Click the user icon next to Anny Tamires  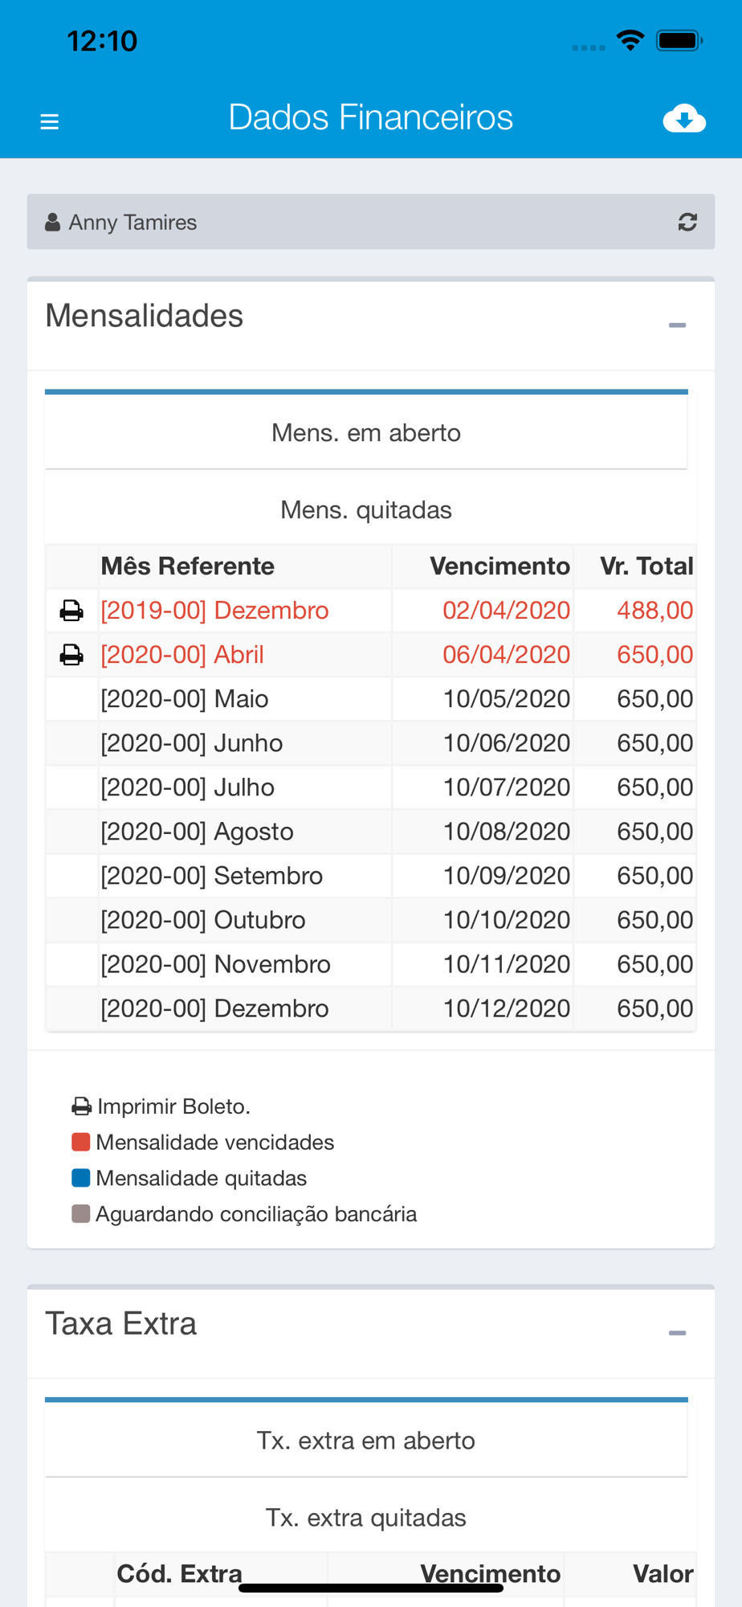52,222
